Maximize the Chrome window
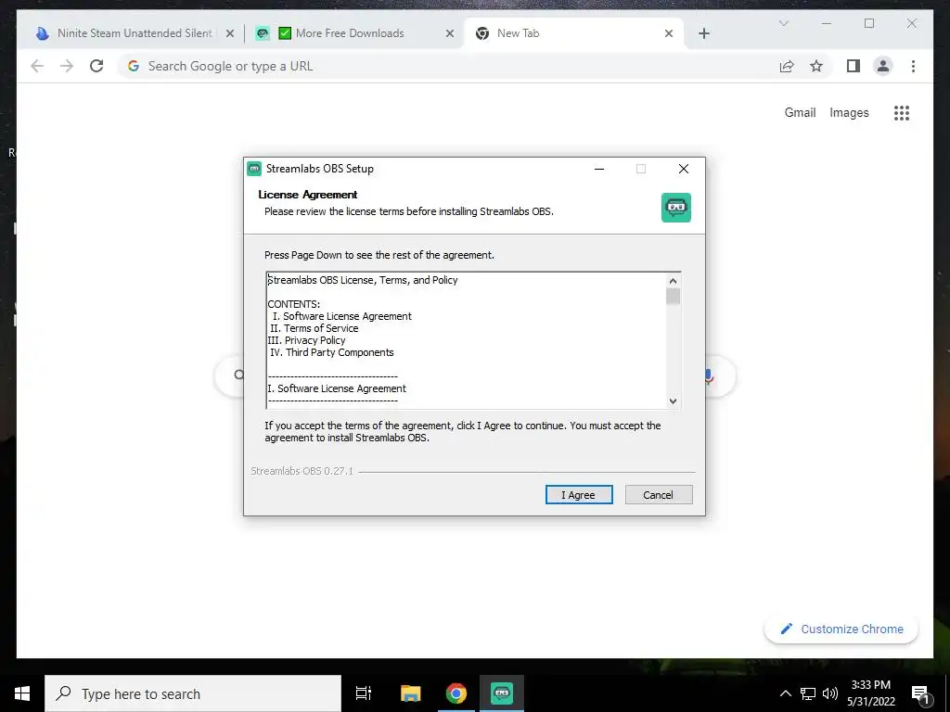950x712 pixels. (868, 23)
